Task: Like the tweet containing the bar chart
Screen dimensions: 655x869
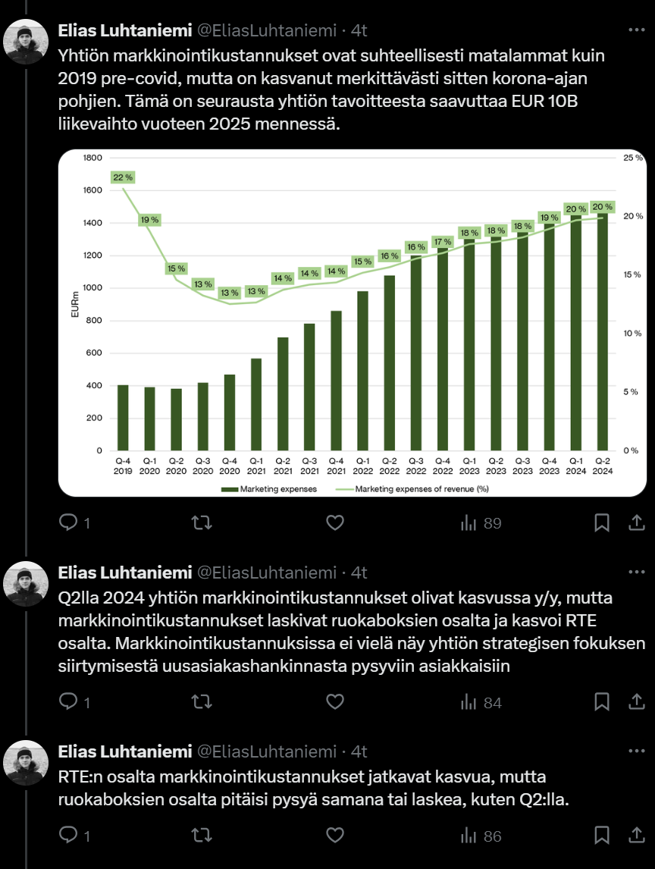Action: click(335, 522)
